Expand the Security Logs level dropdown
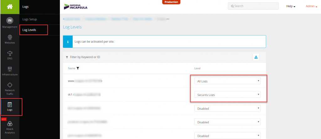Image resolution: width=321 pixels, height=139 pixels. click(x=227, y=94)
